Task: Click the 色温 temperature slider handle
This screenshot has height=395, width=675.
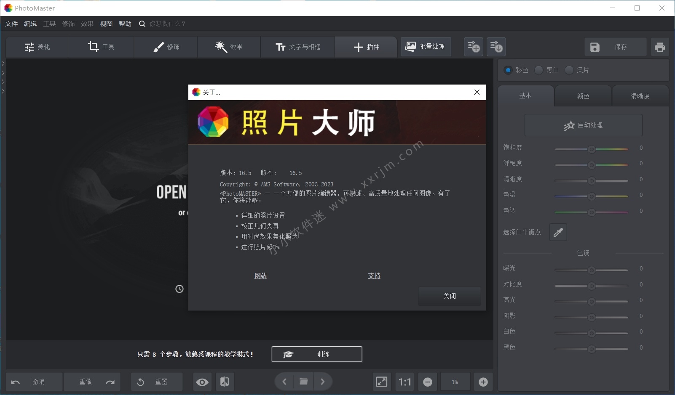Action: [592, 196]
